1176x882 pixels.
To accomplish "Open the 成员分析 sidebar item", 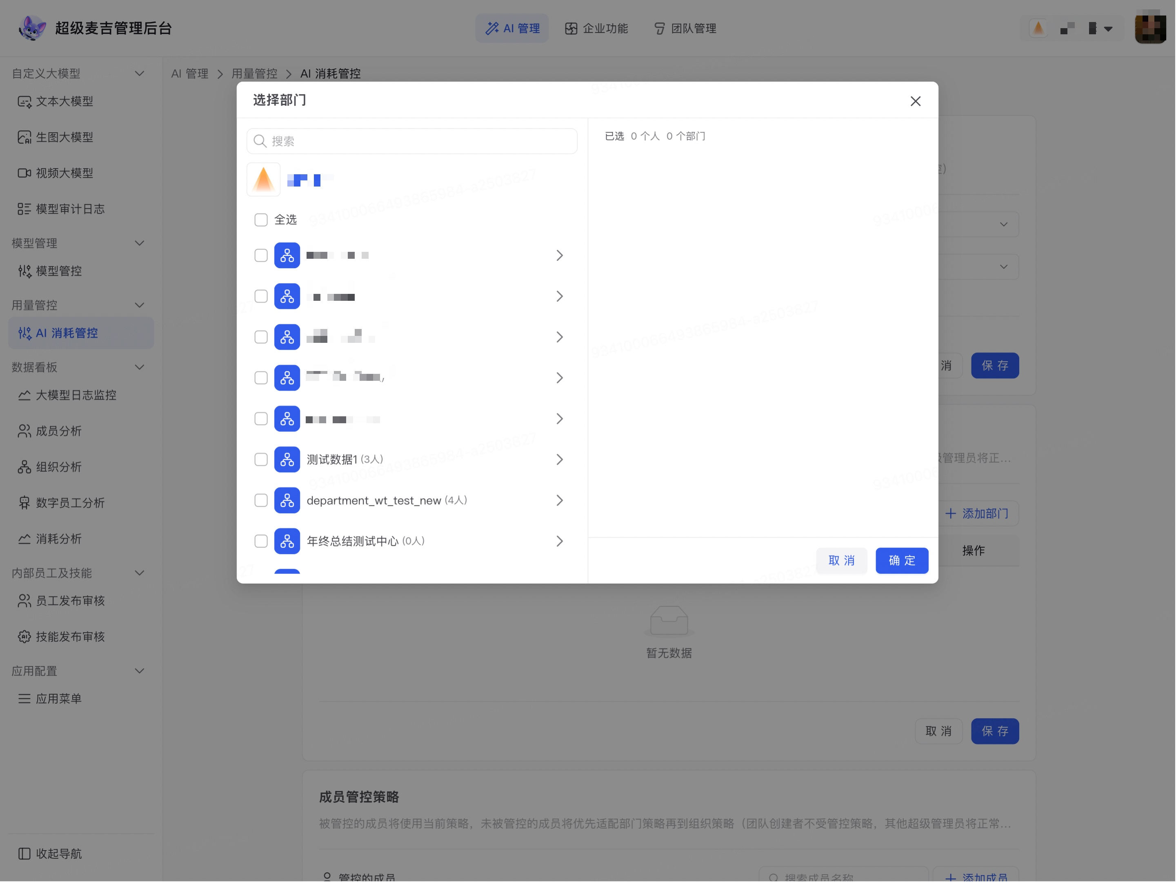I will click(x=81, y=431).
